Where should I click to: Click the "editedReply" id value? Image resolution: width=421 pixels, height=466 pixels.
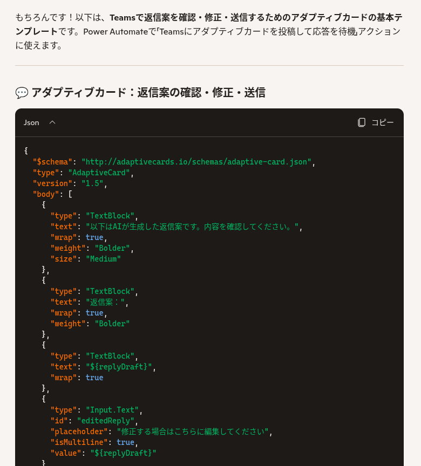point(106,421)
